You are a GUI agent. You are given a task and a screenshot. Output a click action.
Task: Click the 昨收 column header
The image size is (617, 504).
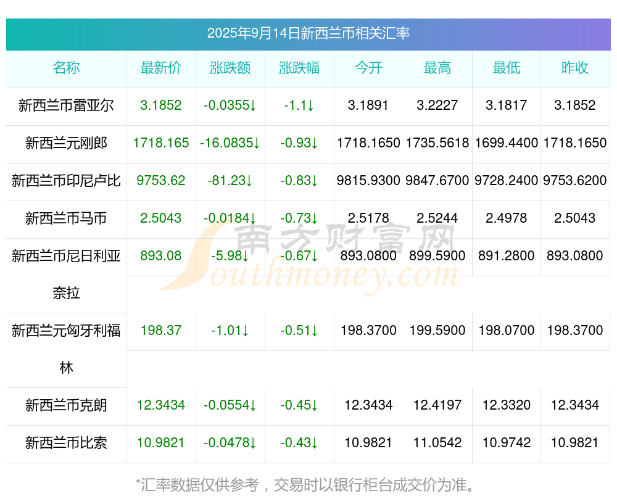(575, 68)
